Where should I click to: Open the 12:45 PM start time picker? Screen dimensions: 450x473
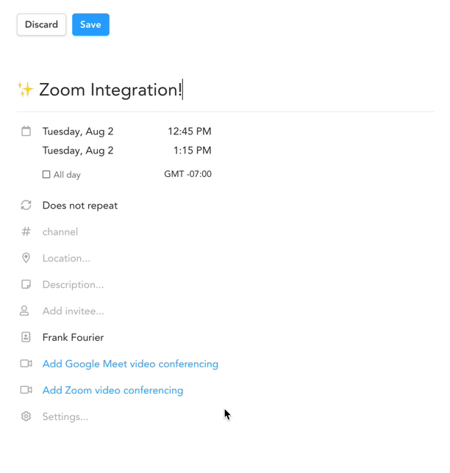click(x=189, y=131)
